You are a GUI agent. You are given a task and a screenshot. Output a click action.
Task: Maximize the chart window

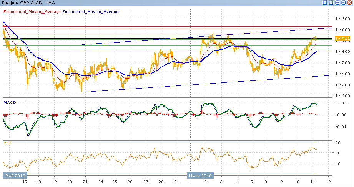pyautogui.click(x=344, y=3)
